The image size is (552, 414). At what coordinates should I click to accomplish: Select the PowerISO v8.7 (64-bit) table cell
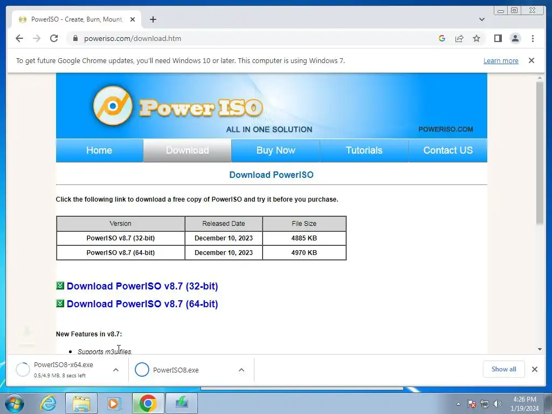click(121, 252)
